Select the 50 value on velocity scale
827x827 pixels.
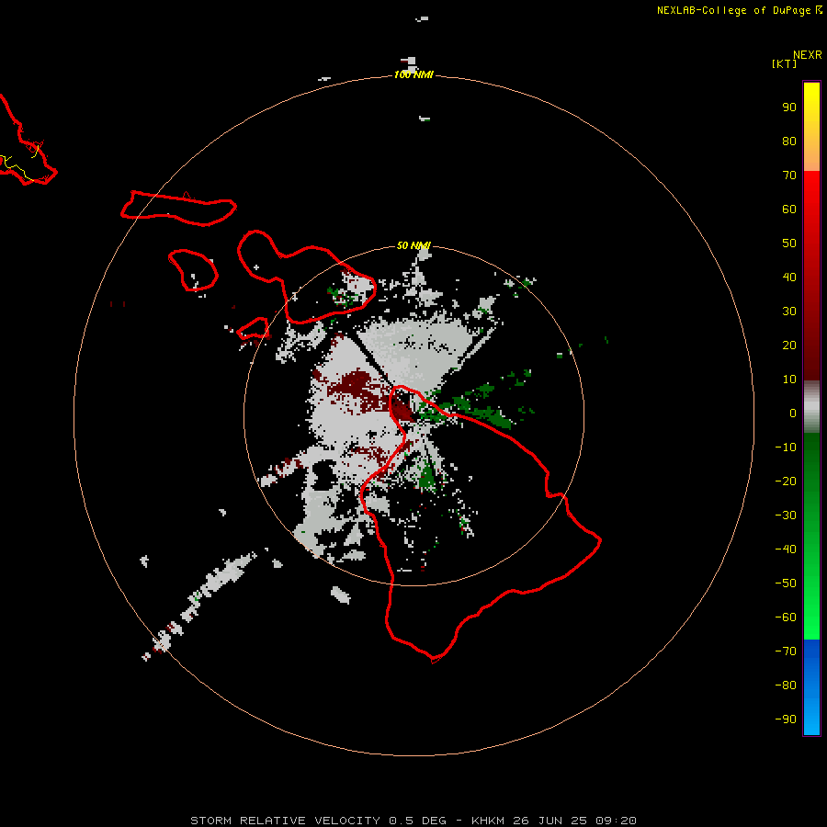(x=789, y=244)
